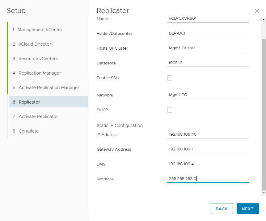Open the Management vCenter step
266x221 pixels.
(40, 30)
